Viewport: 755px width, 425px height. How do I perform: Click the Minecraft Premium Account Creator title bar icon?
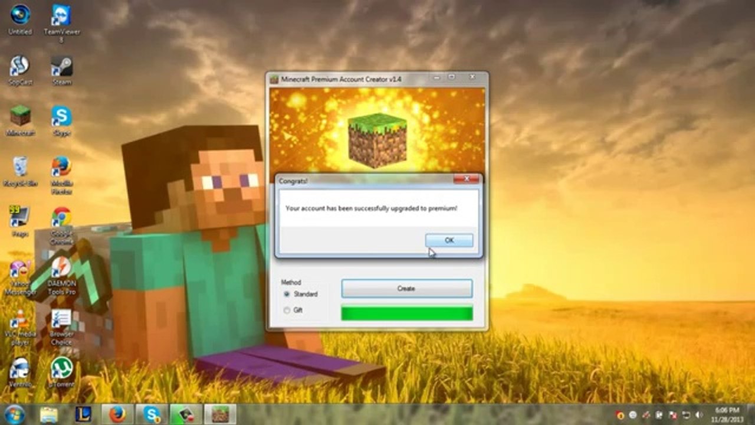[x=274, y=79]
